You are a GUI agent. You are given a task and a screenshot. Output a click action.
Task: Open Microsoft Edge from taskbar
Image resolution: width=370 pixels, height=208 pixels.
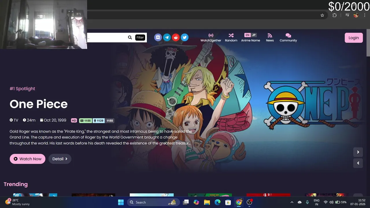point(217,202)
